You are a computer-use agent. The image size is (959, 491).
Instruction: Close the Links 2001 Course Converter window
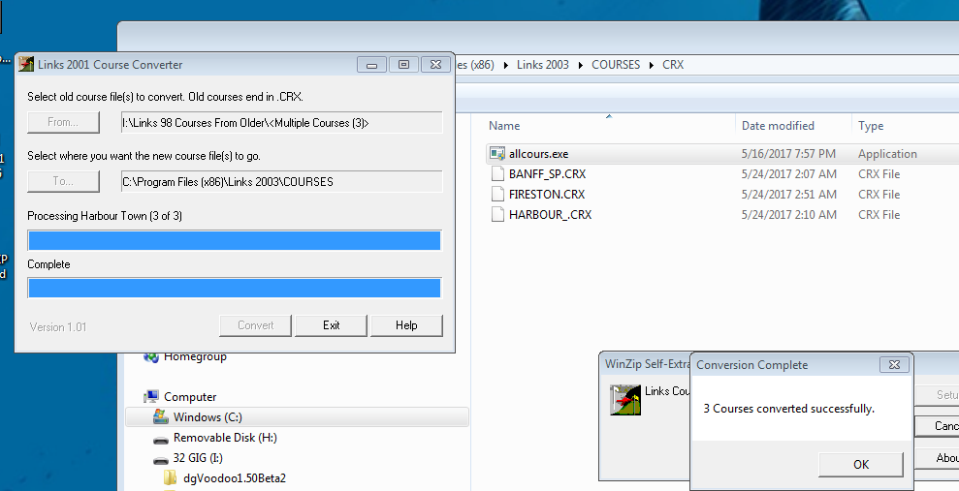coord(436,64)
